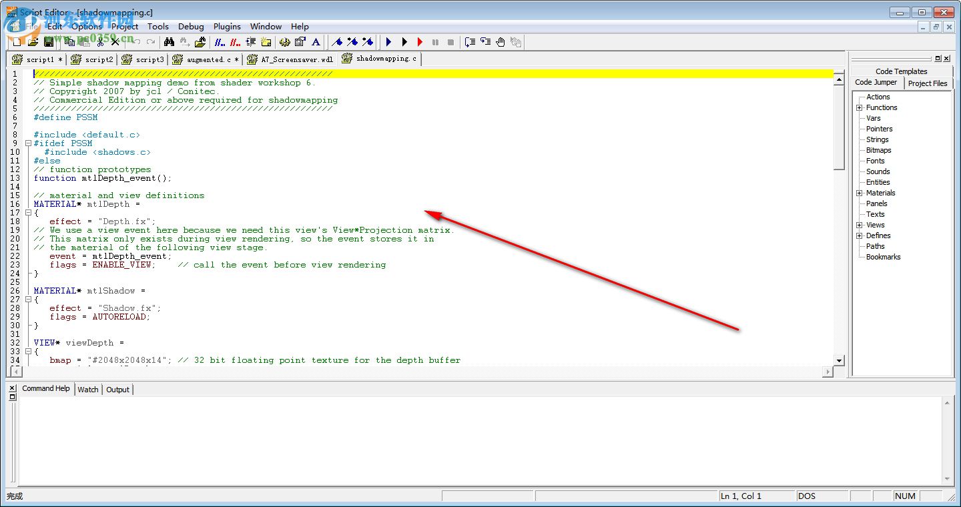Select the Entities item in Code Jumper
The height and width of the screenshot is (507, 961).
(x=878, y=182)
